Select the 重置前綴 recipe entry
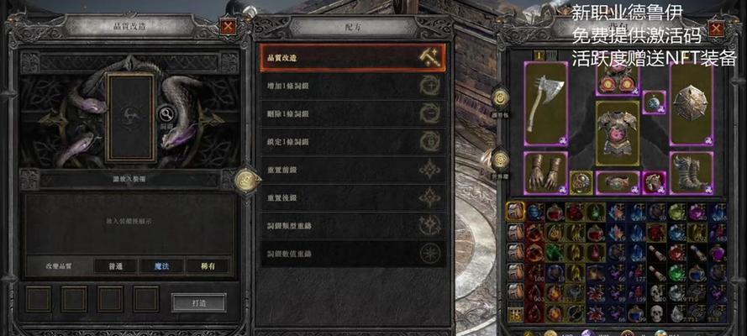The image size is (747, 336). [x=353, y=170]
